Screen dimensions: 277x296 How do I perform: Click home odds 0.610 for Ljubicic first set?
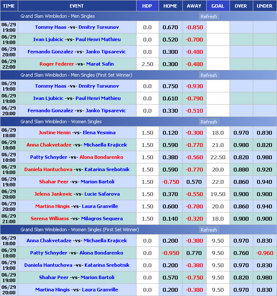170,98
